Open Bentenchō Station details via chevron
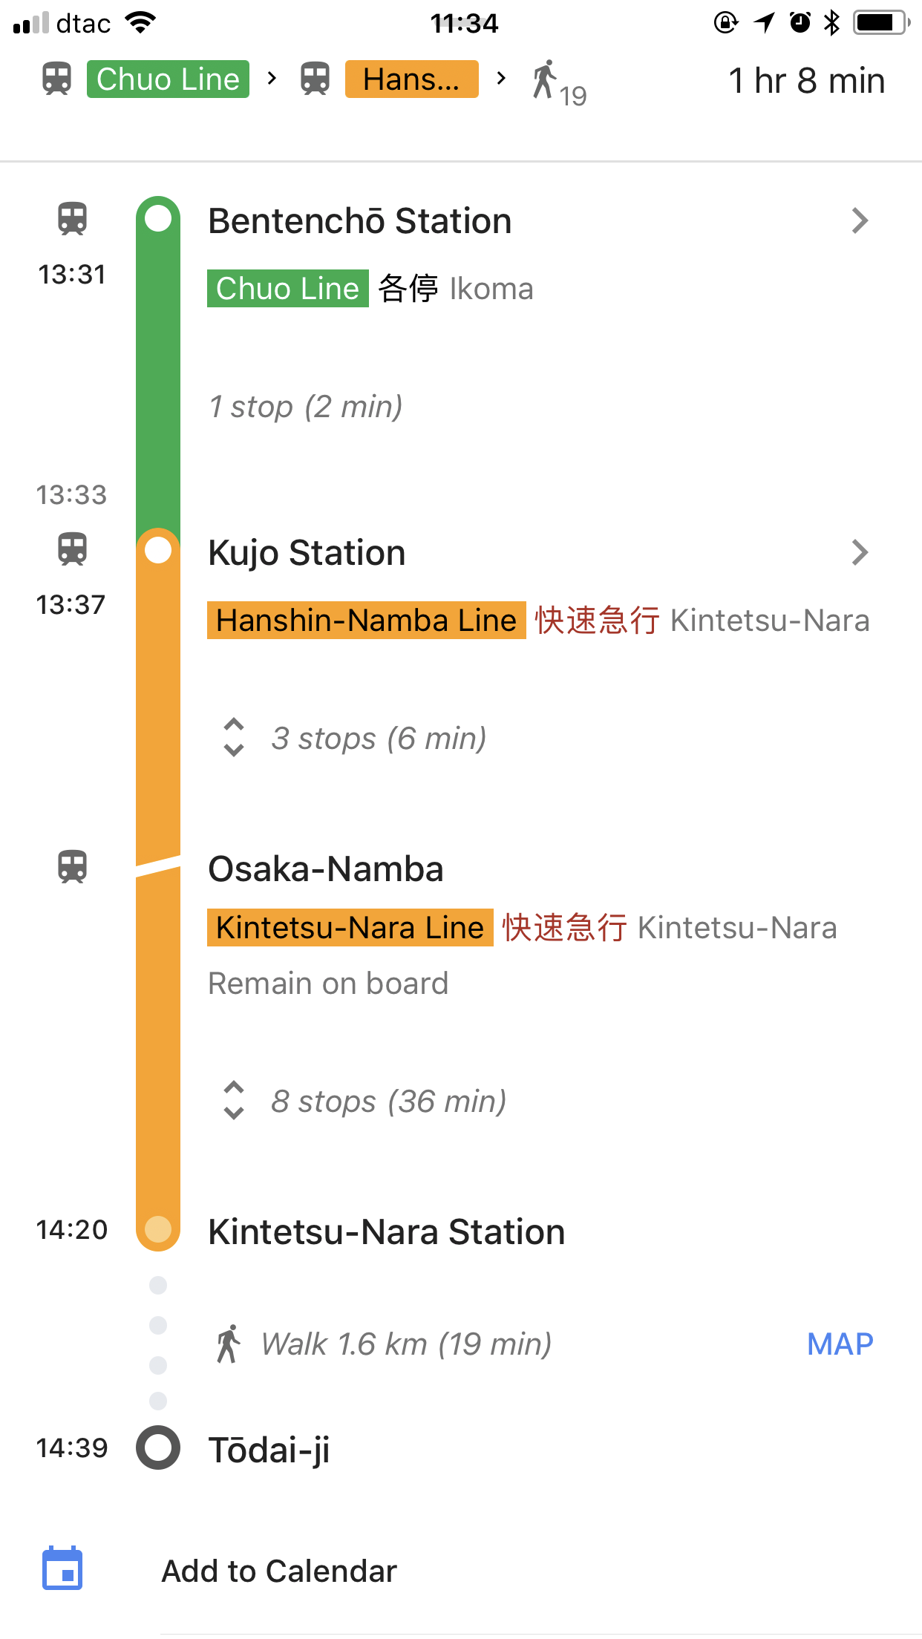922x1639 pixels. click(860, 220)
